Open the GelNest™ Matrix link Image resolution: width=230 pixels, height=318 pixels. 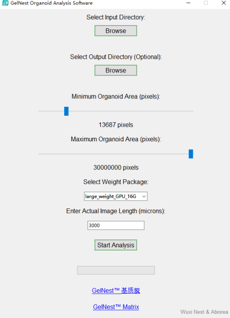click(x=116, y=307)
